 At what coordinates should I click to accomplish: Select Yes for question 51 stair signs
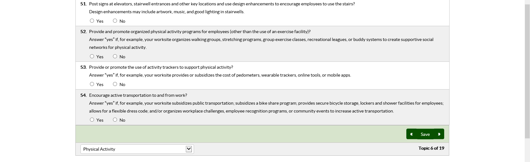(x=92, y=21)
